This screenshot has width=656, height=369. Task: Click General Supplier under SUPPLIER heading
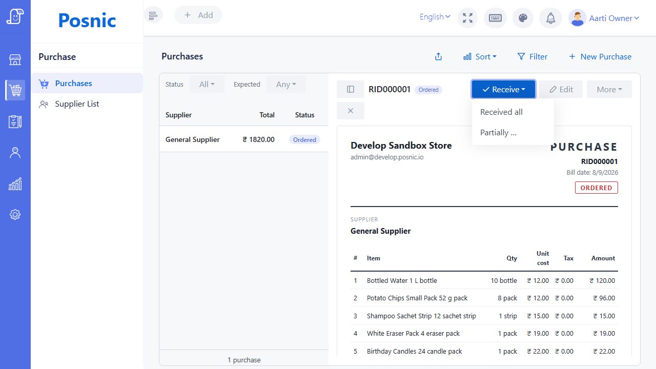click(381, 231)
